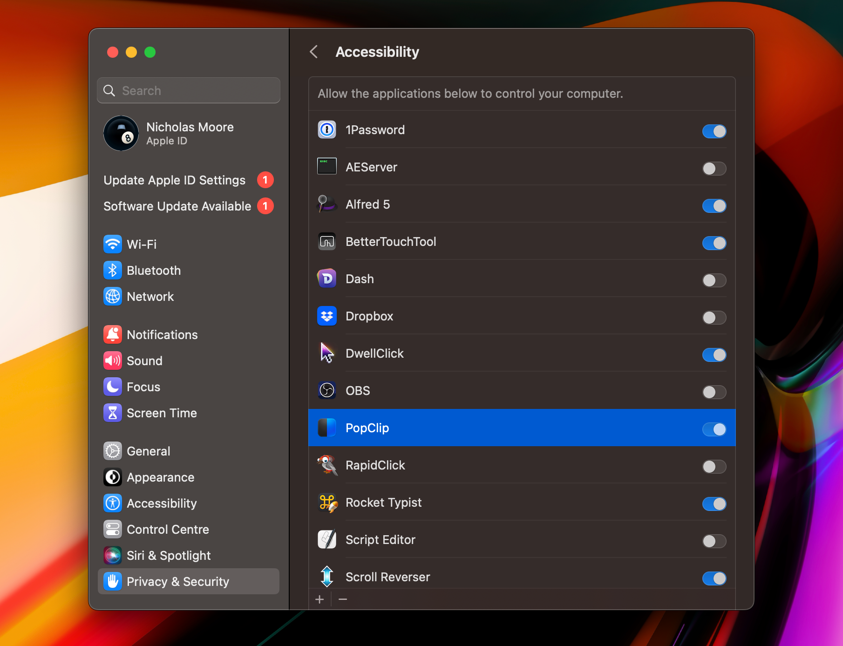Open the Screen Time settings label
This screenshot has height=646, width=843.
tap(162, 413)
